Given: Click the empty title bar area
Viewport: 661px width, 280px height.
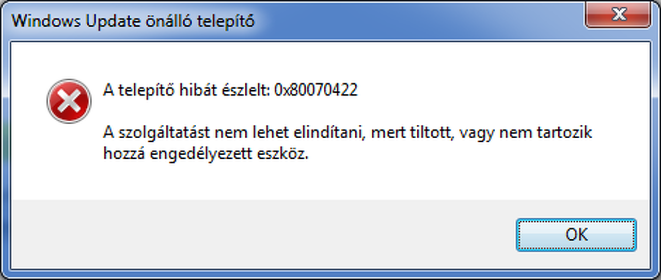Looking at the screenshot, I should tap(413, 21).
